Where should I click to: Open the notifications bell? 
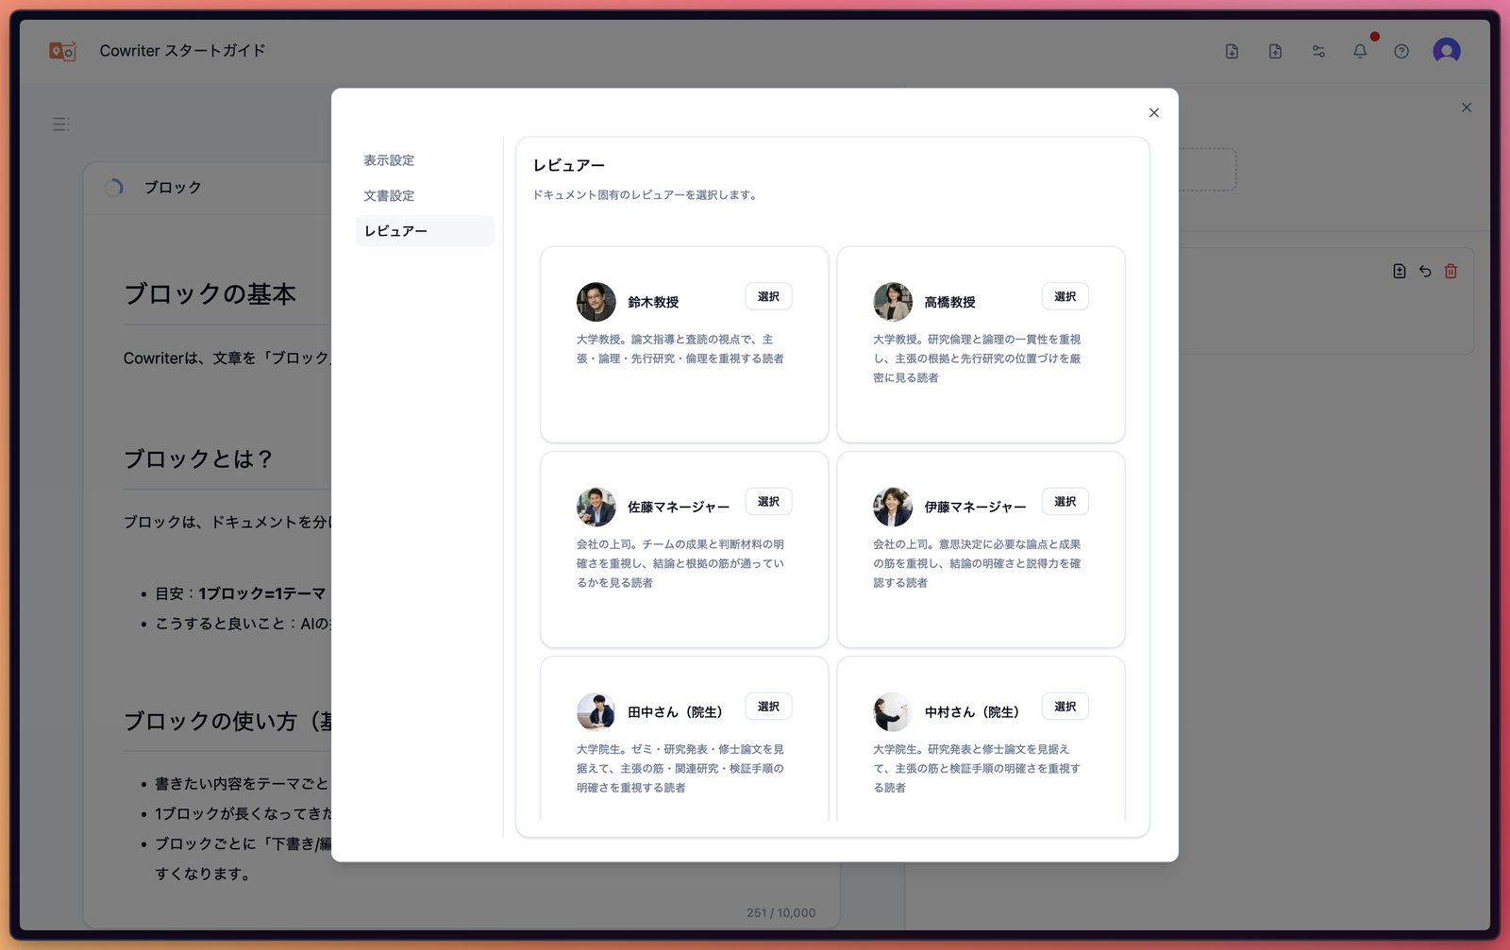[x=1360, y=51]
